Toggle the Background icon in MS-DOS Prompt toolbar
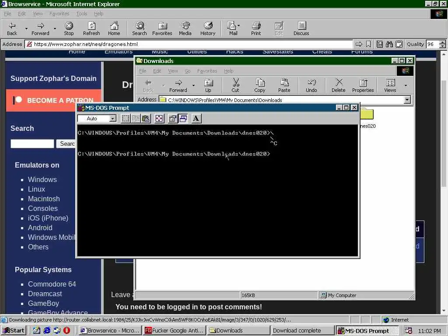The image size is (448, 336). 183,119
